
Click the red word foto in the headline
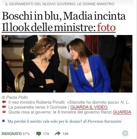106,27
